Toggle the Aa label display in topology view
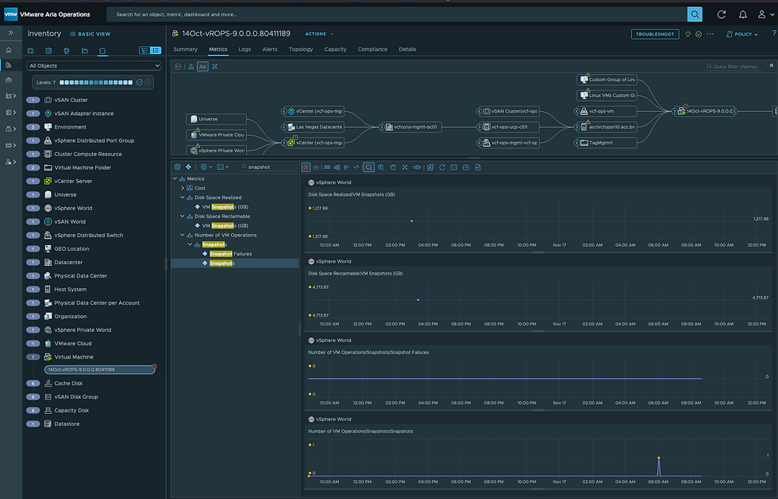The image size is (778, 499). tap(202, 67)
